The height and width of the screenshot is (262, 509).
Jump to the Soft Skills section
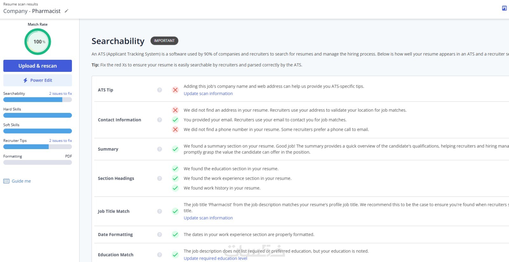[x=11, y=125]
